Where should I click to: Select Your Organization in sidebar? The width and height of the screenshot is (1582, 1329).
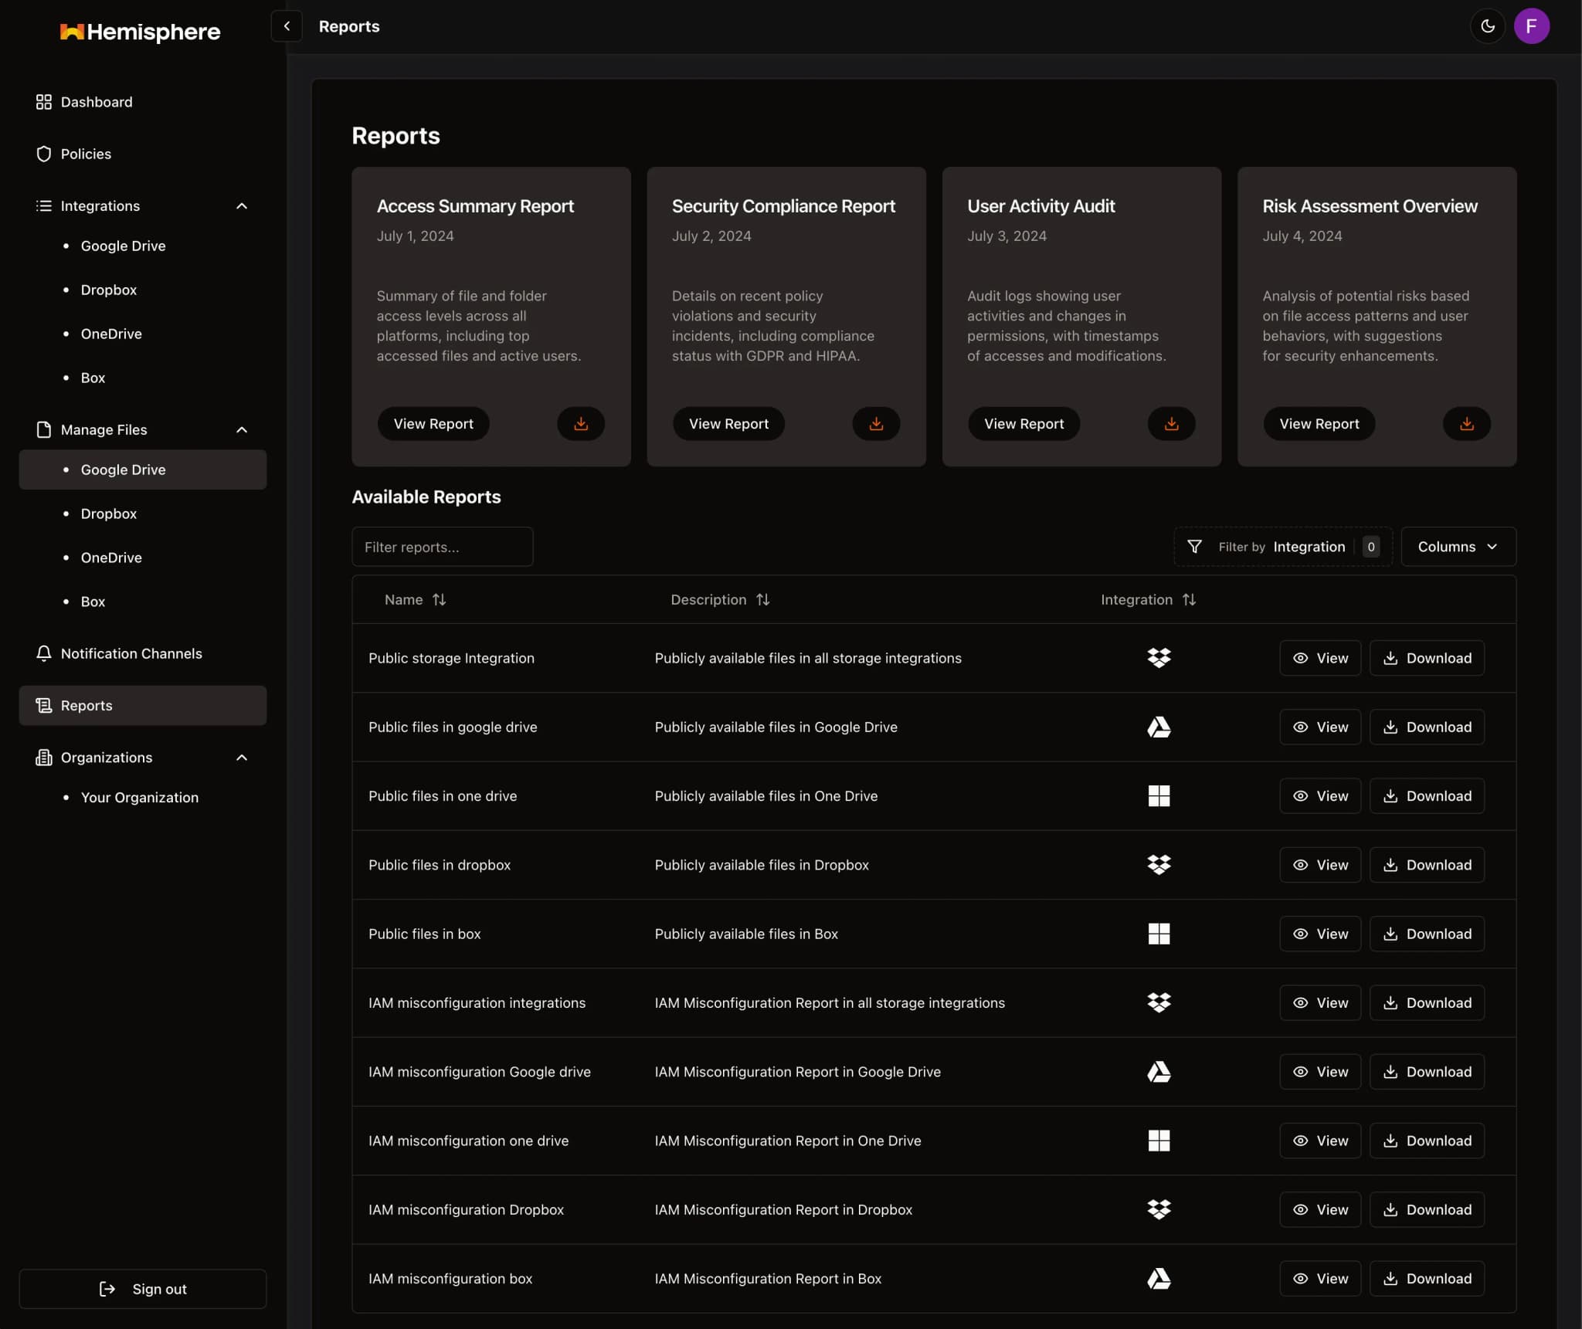pyautogui.click(x=143, y=798)
